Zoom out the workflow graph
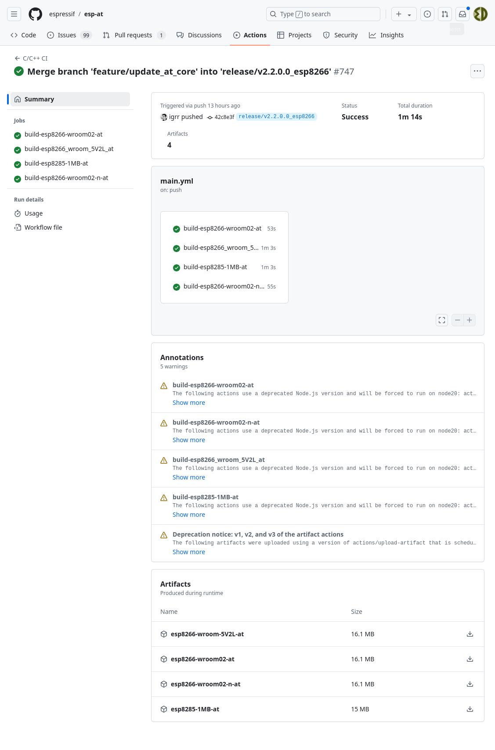 point(458,320)
